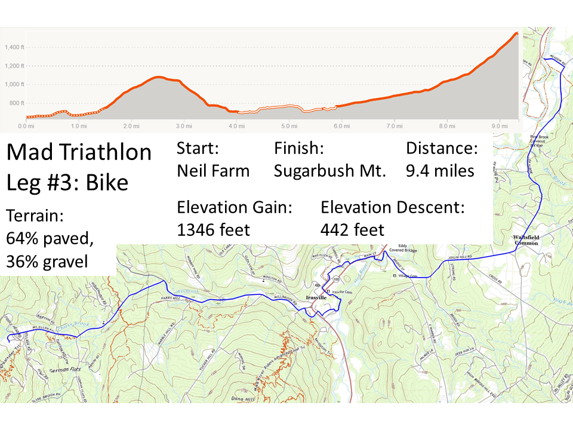Click the 1346 feet elevation gain value
This screenshot has width=573, height=430.
coord(214,230)
